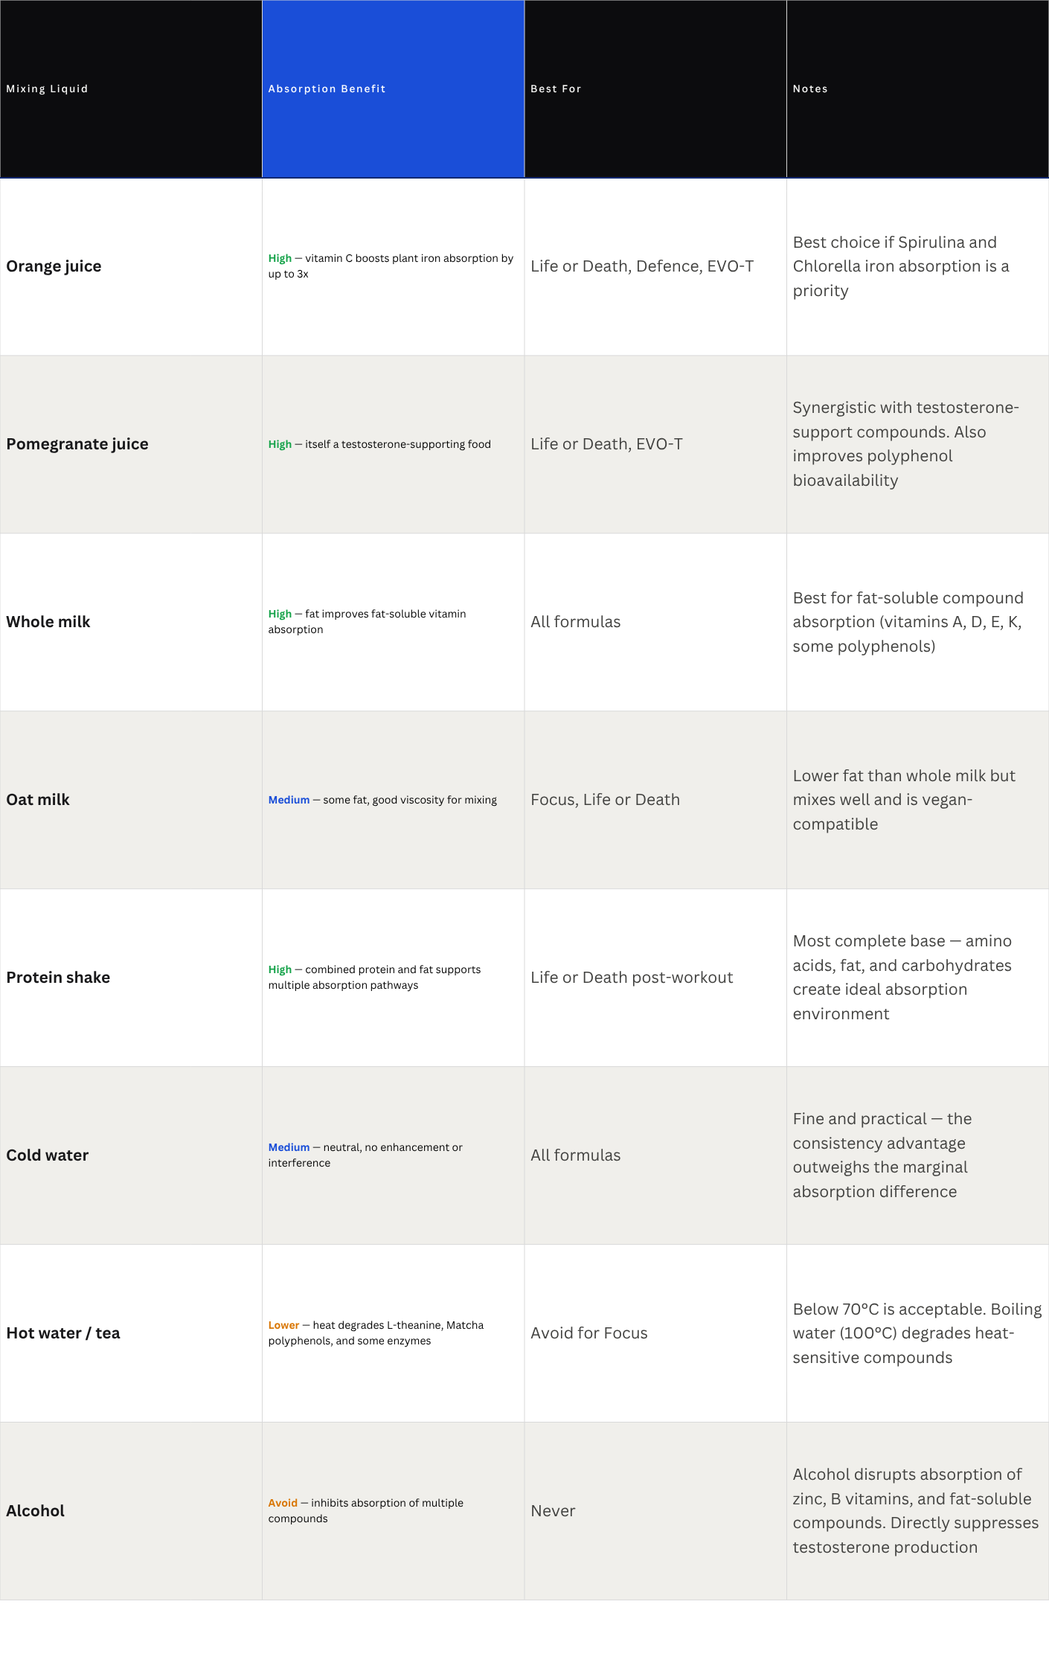This screenshot has height=1674, width=1049.
Task: Select the Absorption Benefit column header
Action: point(393,89)
